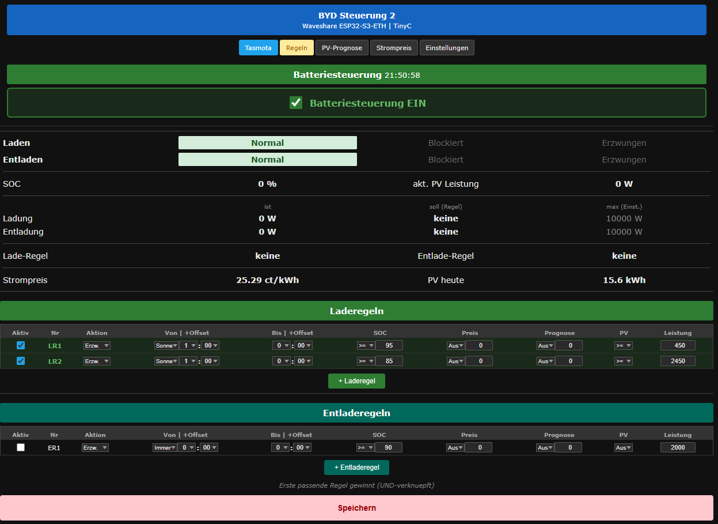Set Entladen mode to Erzwungen
718x524 pixels.
tap(624, 160)
